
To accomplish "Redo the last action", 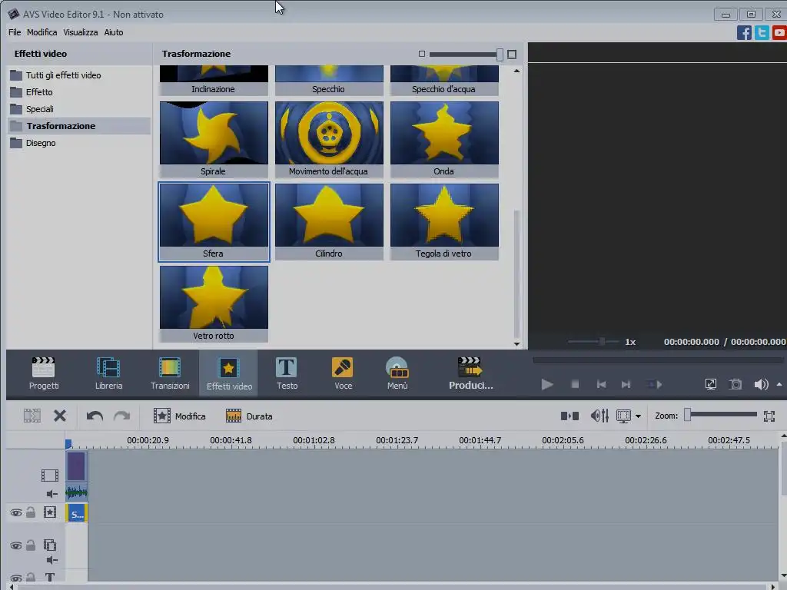I will (x=122, y=416).
